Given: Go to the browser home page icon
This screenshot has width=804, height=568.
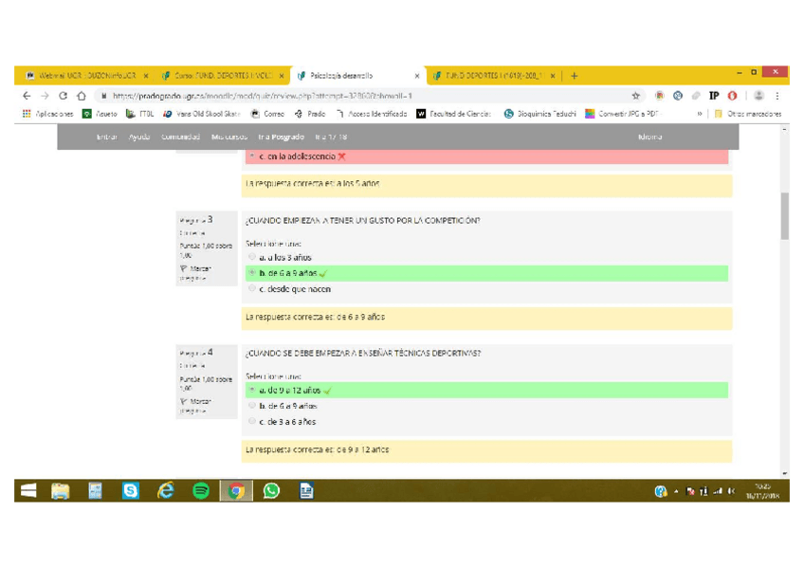Looking at the screenshot, I should tap(82, 96).
